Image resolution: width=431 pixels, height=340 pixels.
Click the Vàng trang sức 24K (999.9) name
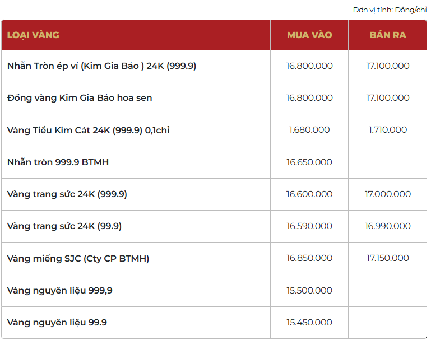[x=67, y=194]
